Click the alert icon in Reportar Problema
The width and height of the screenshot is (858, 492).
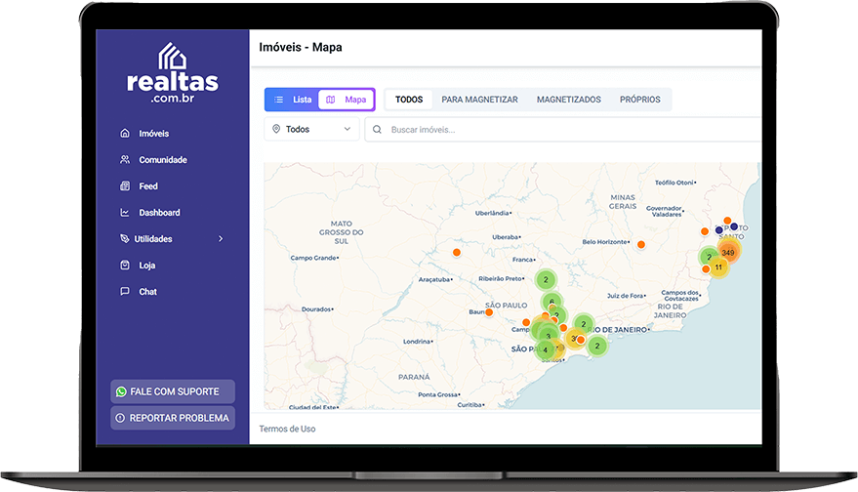pyautogui.click(x=120, y=418)
